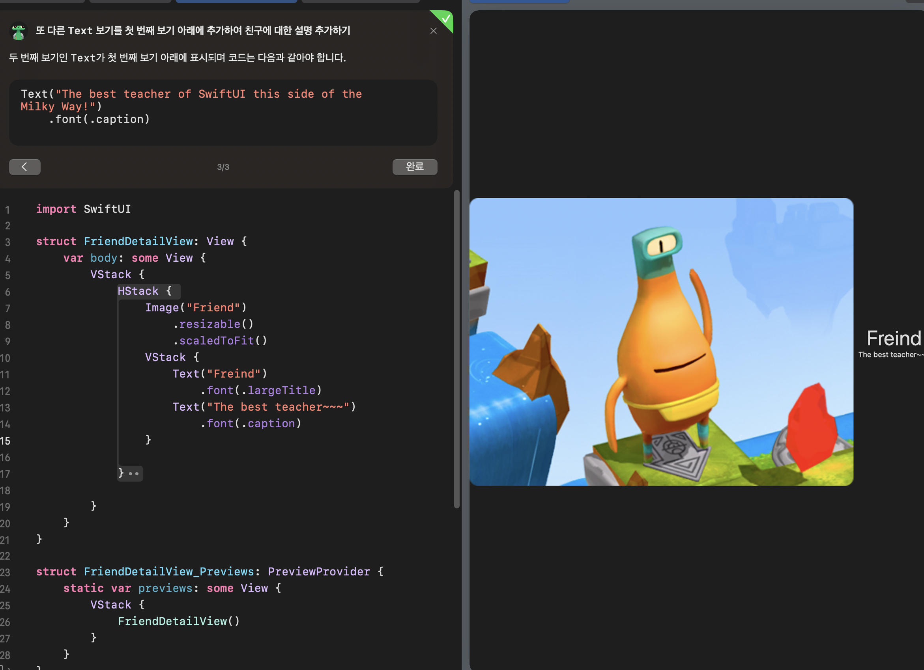Click the 3/3 step indicator
924x670 pixels.
coord(223,167)
